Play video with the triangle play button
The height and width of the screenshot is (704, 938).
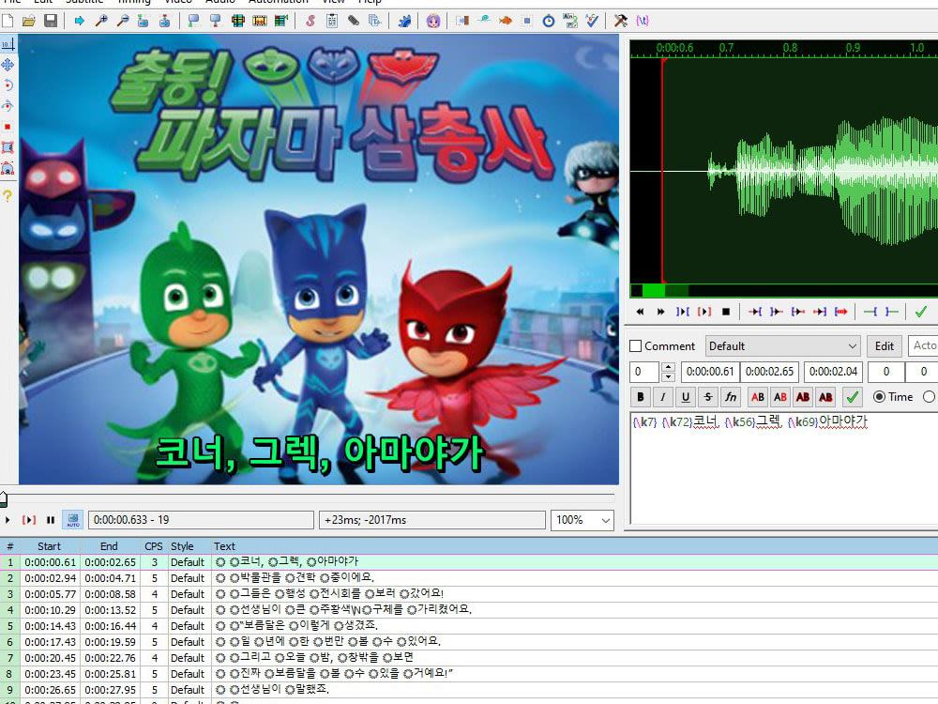[x=8, y=520]
